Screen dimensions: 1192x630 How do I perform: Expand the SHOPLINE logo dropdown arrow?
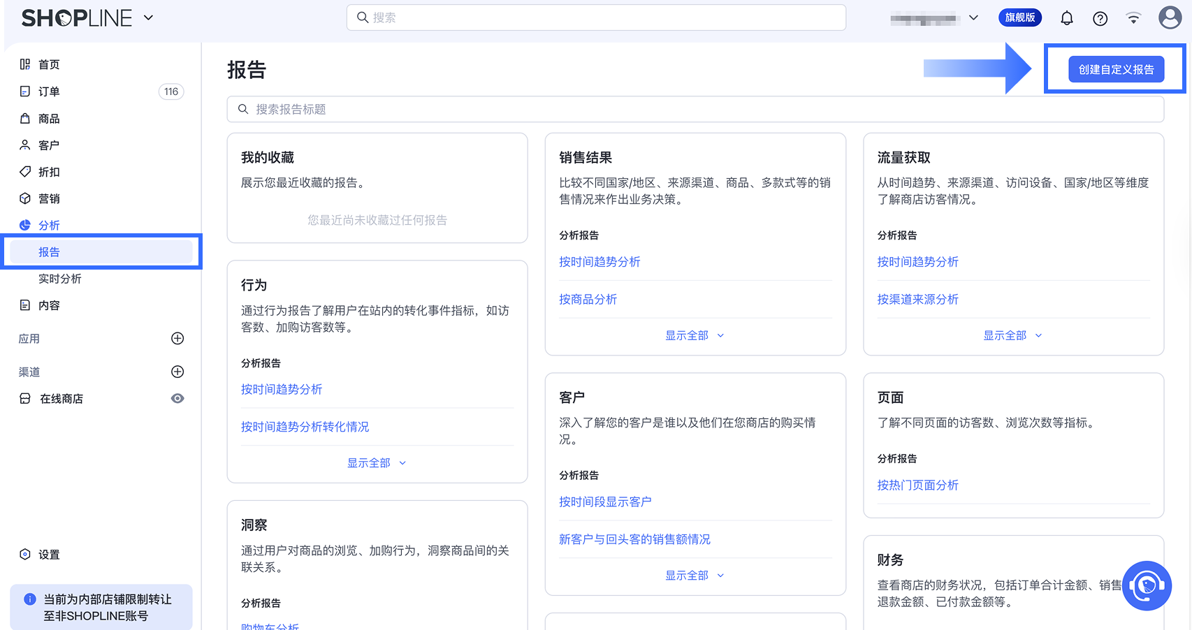[148, 17]
